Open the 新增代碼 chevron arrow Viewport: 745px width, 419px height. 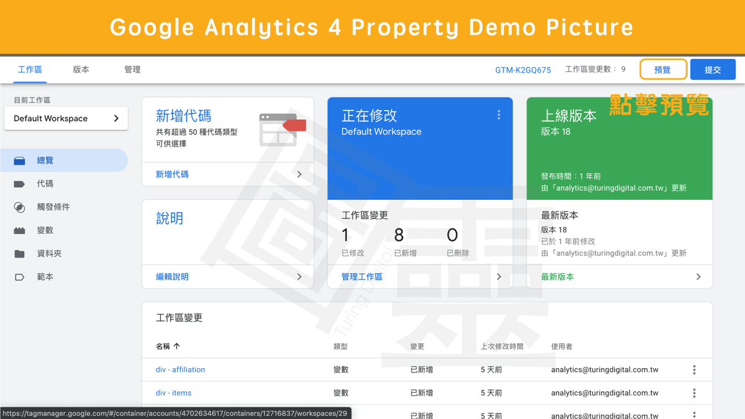[x=299, y=174]
